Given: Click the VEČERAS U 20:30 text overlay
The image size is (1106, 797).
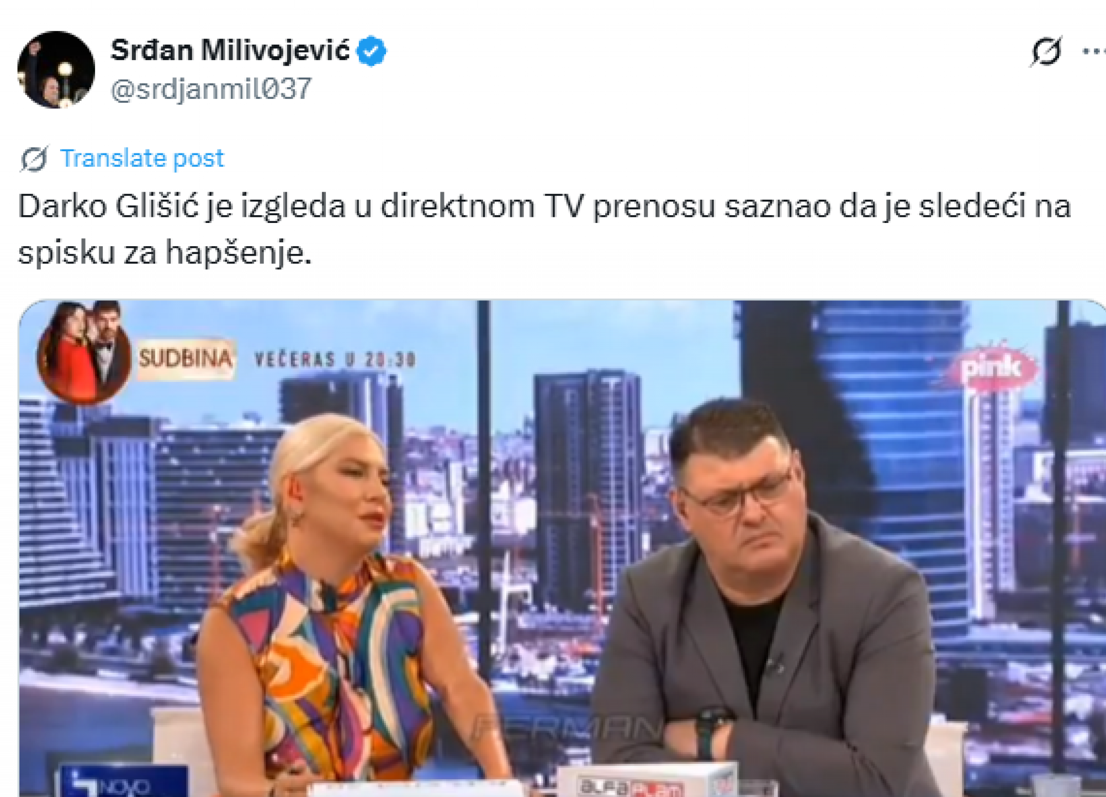Looking at the screenshot, I should tap(335, 360).
